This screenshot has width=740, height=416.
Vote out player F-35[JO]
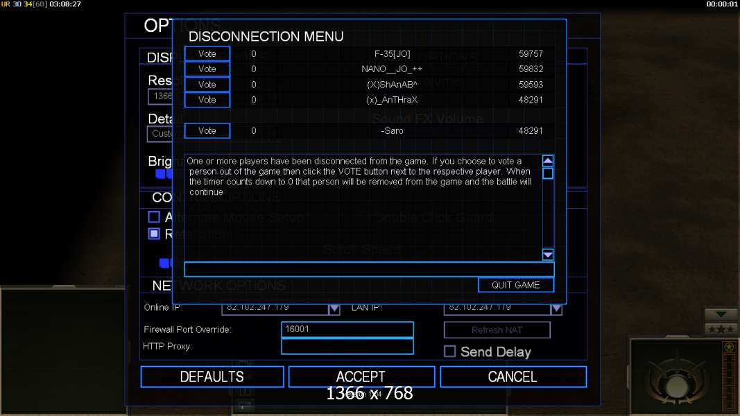point(207,54)
